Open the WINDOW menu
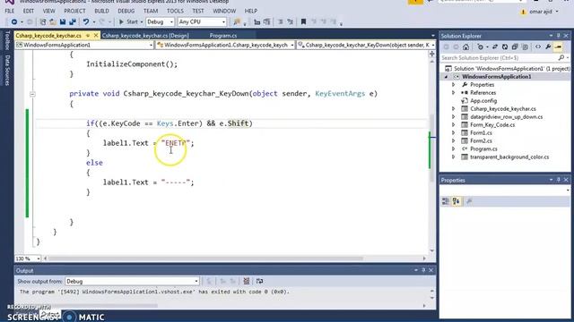The image size is (574, 322). [x=224, y=11]
